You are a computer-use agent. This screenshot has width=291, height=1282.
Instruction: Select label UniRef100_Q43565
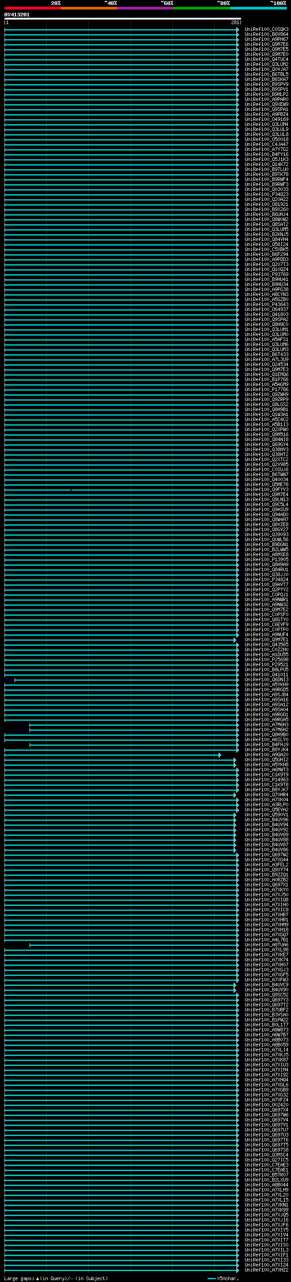[266, 644]
